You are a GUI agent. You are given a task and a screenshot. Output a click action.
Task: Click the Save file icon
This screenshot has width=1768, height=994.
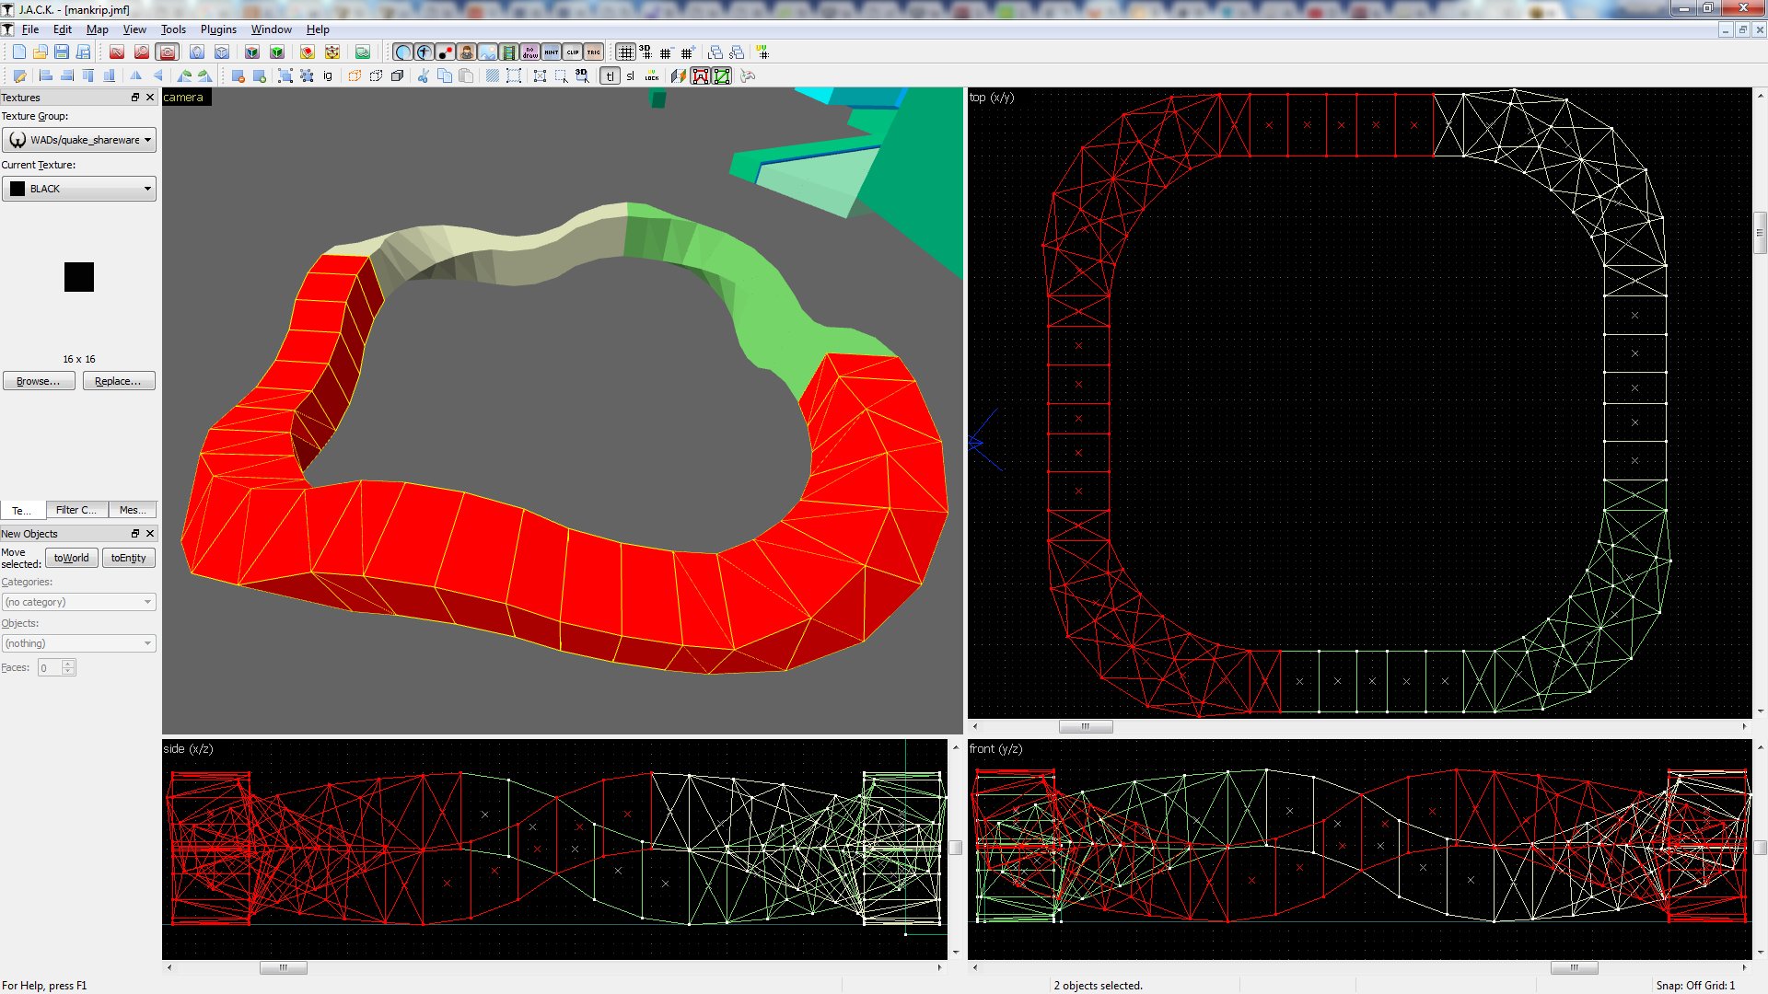[62, 52]
